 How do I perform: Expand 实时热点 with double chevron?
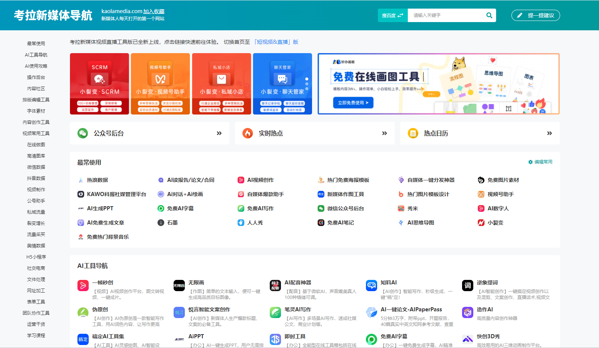pyautogui.click(x=384, y=133)
